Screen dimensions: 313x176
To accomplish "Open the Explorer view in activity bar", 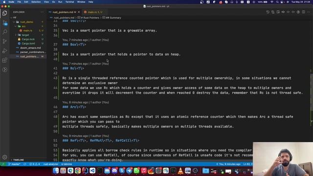I will click(x=4, y=13).
